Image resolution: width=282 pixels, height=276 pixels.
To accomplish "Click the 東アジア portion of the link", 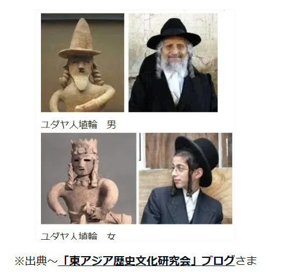I will click(x=87, y=261).
